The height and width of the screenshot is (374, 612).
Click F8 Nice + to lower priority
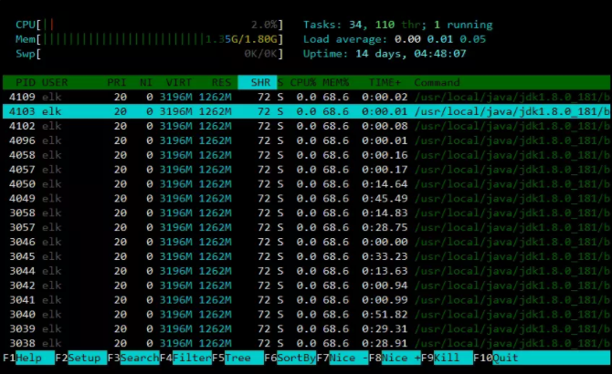tap(395, 358)
